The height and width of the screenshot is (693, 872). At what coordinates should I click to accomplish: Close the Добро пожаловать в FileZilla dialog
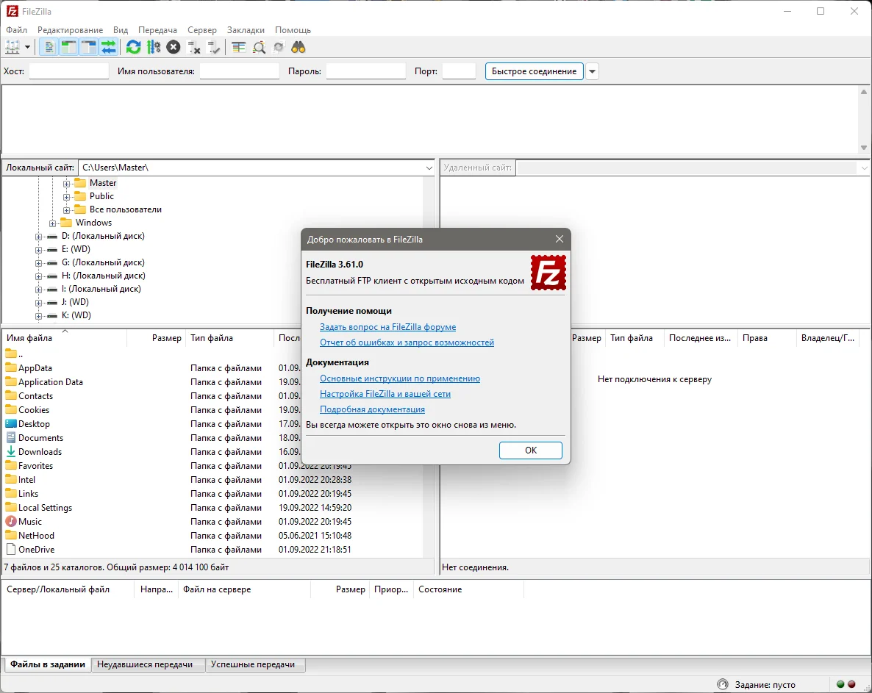[x=560, y=239]
